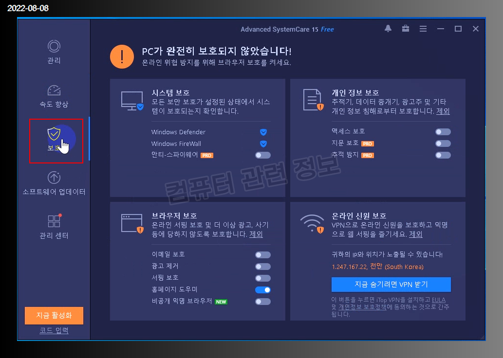Click the 개인 정보 보호 document icon
This screenshot has height=358, width=503.
313,100
